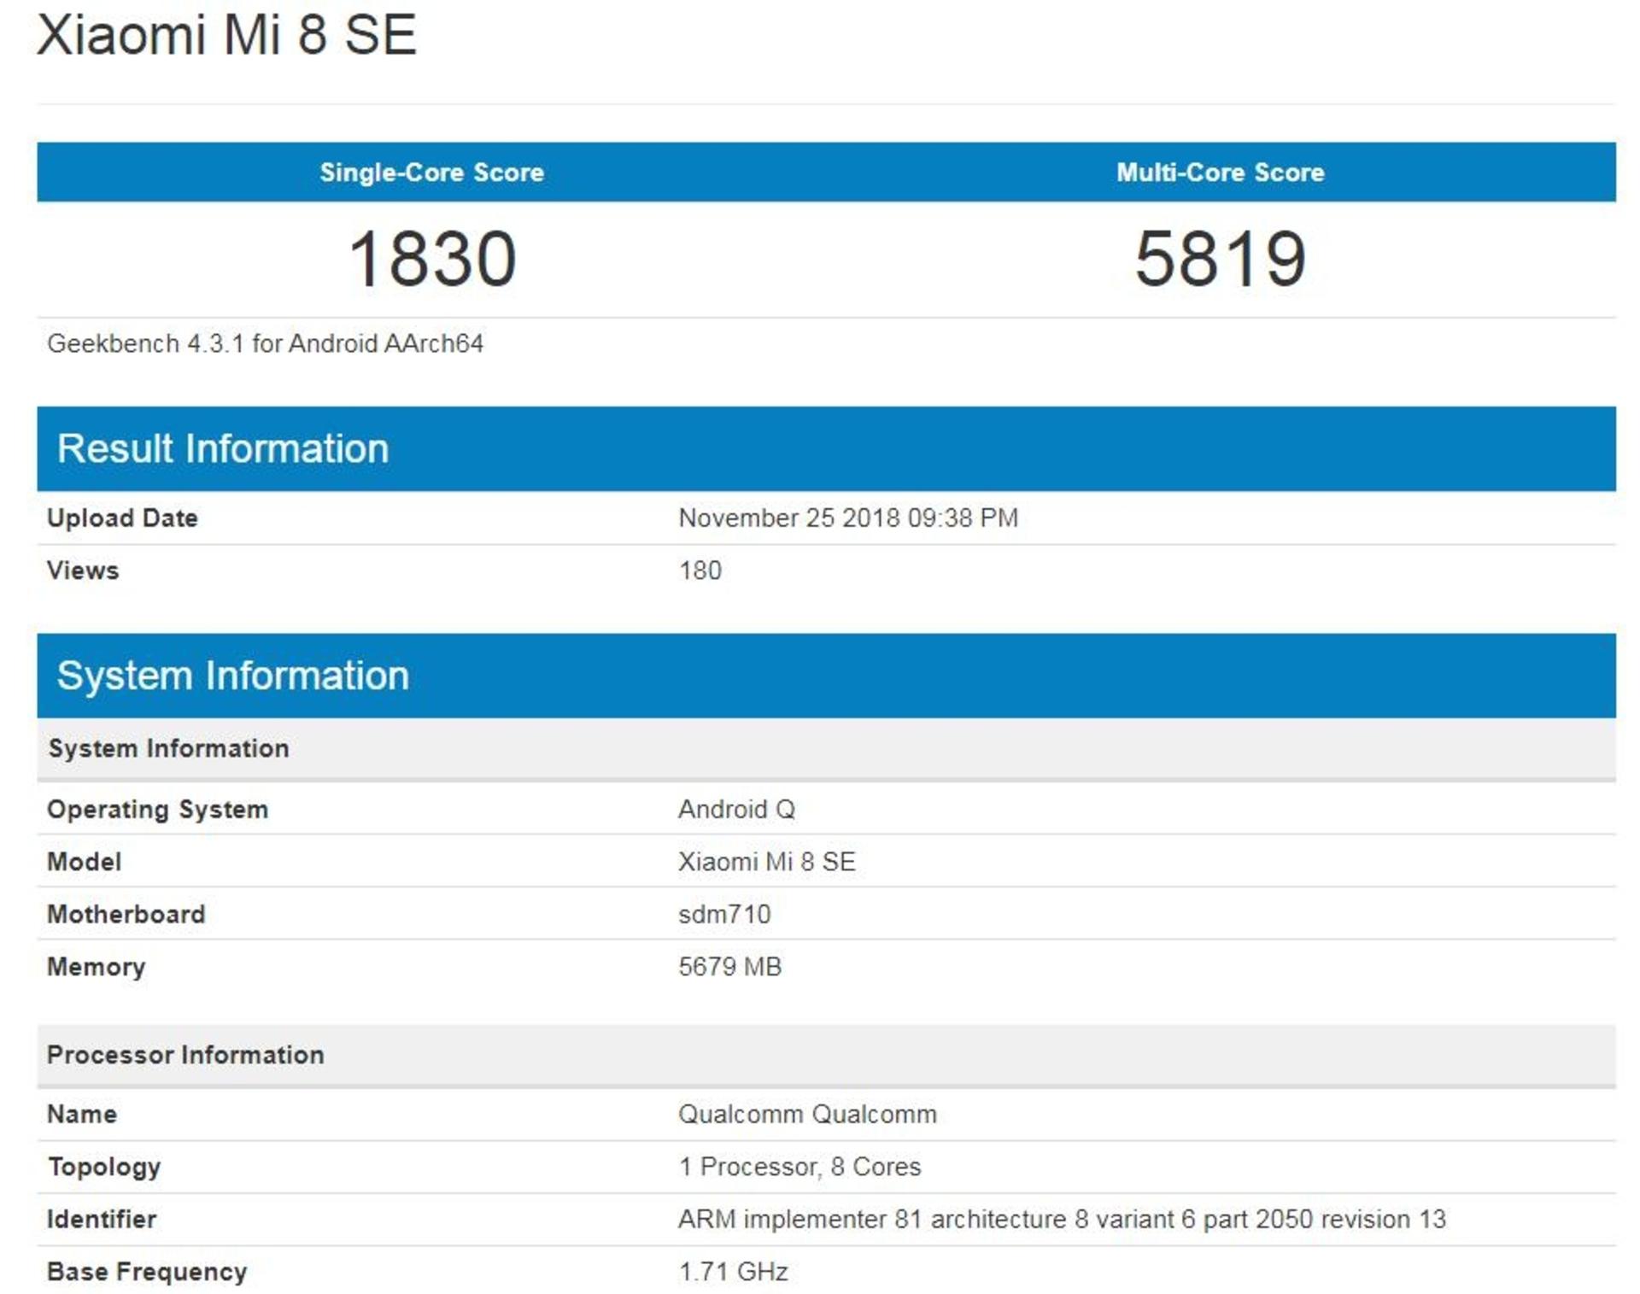
Task: Click the single-core score value 1830
Action: click(x=432, y=259)
